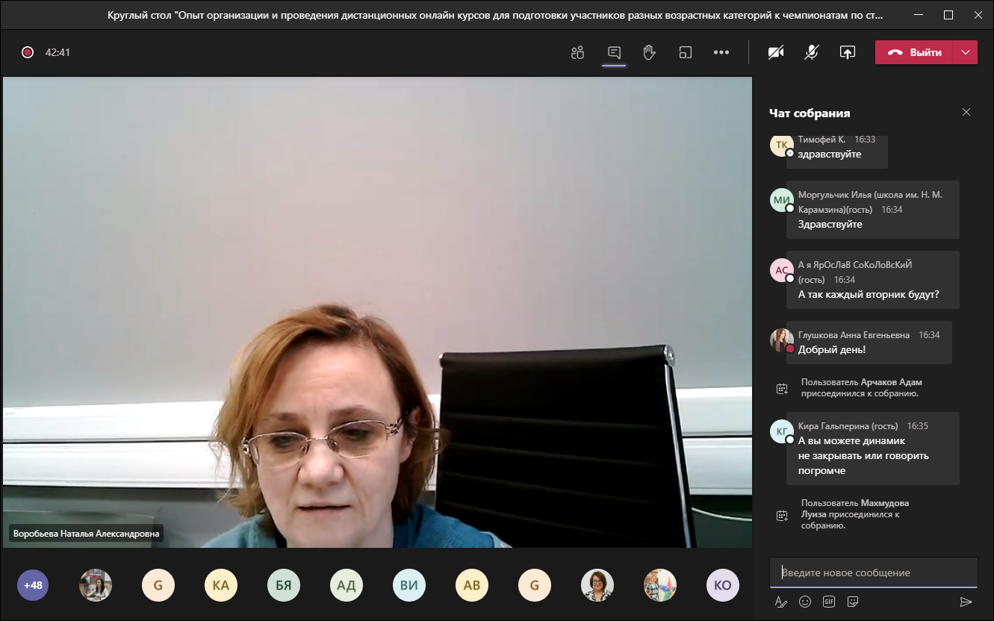Screen dimensions: 994x621
Task: Open more actions ellipsis menu
Action: click(721, 52)
